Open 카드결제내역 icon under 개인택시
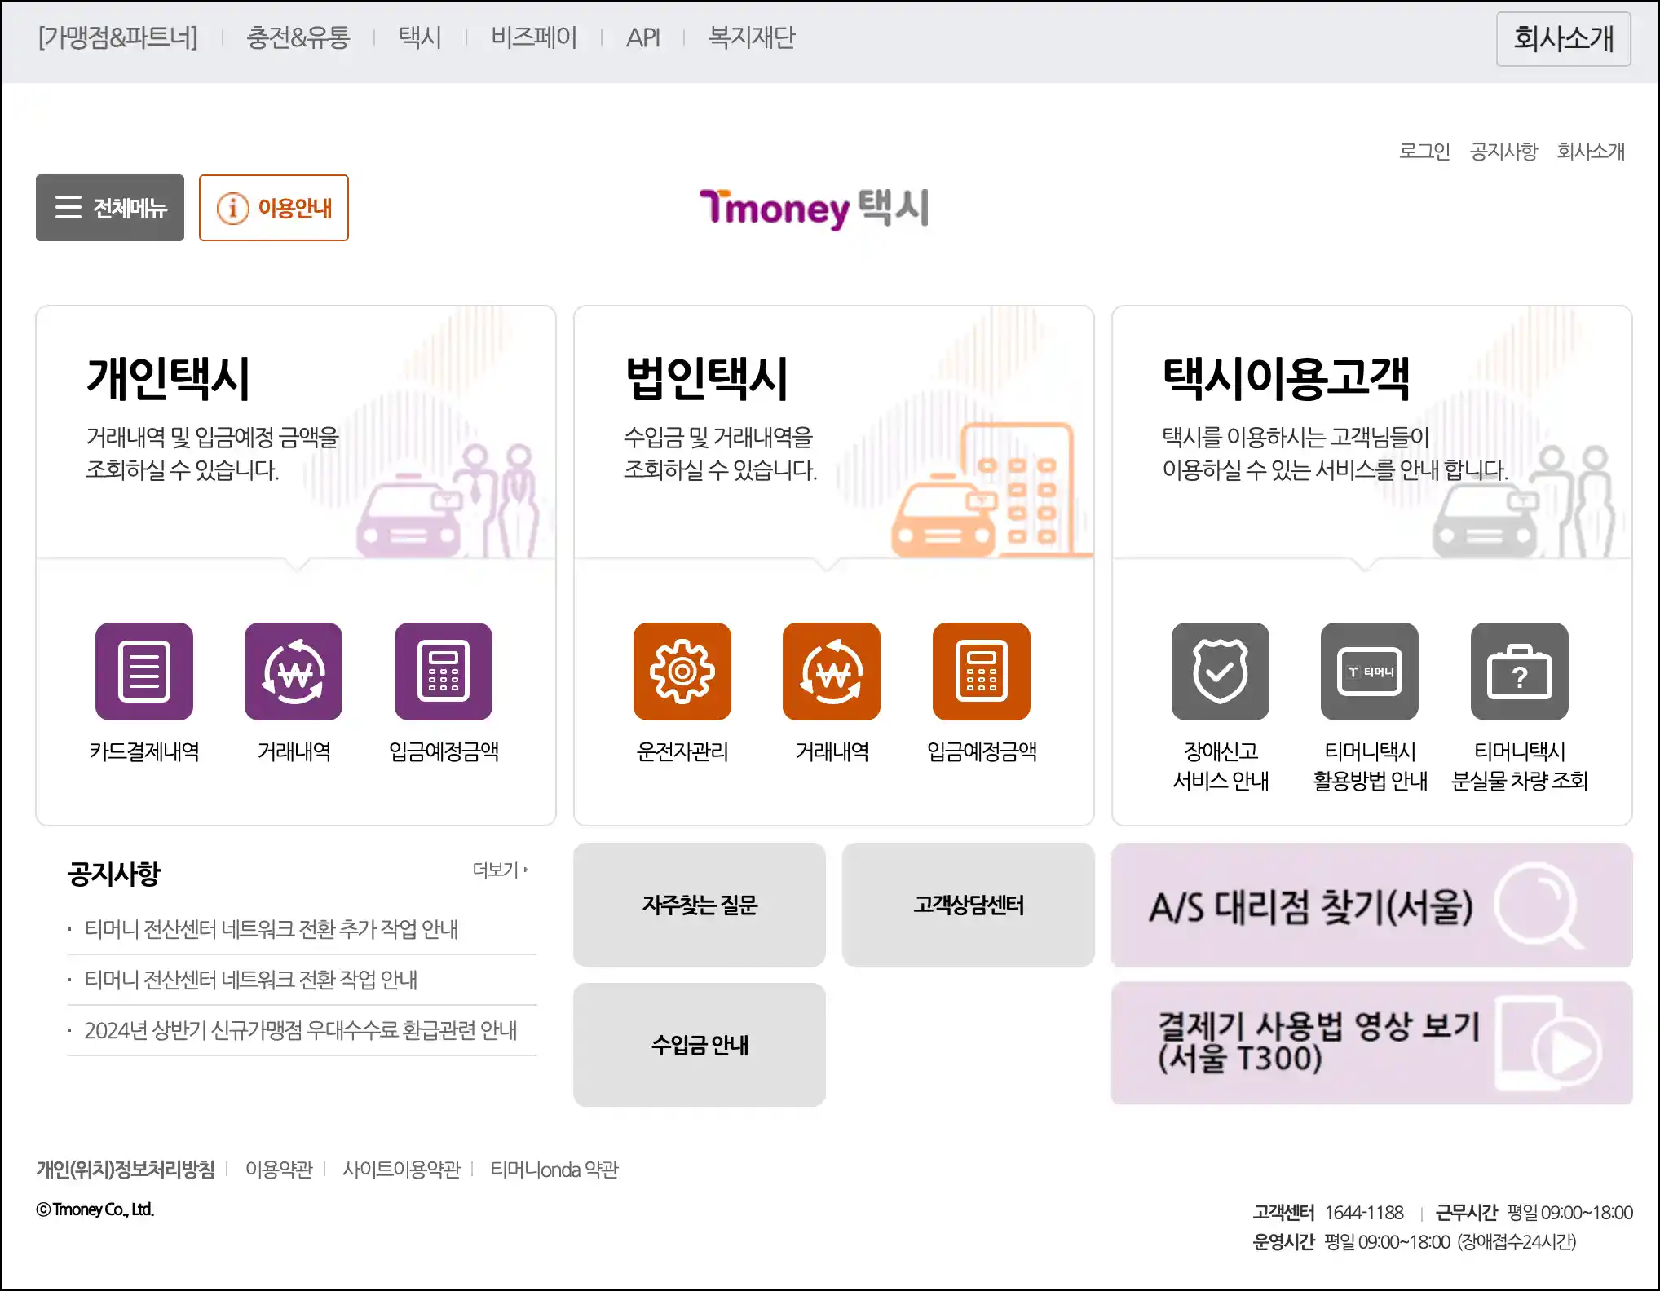 tap(144, 672)
